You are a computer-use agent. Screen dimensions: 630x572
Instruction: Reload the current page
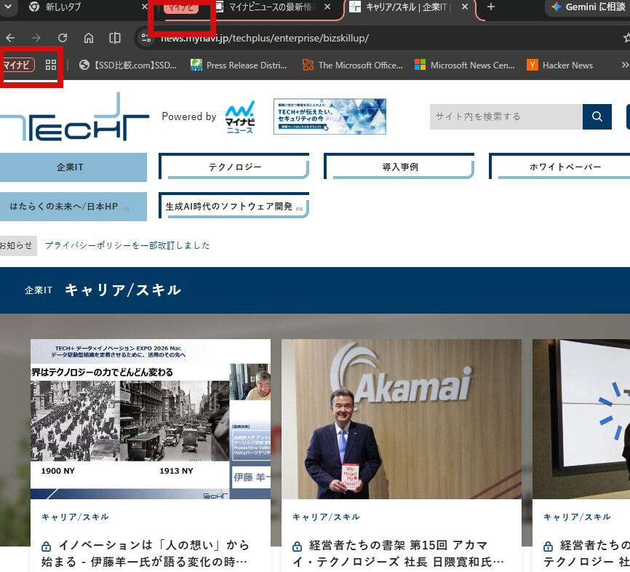63,38
